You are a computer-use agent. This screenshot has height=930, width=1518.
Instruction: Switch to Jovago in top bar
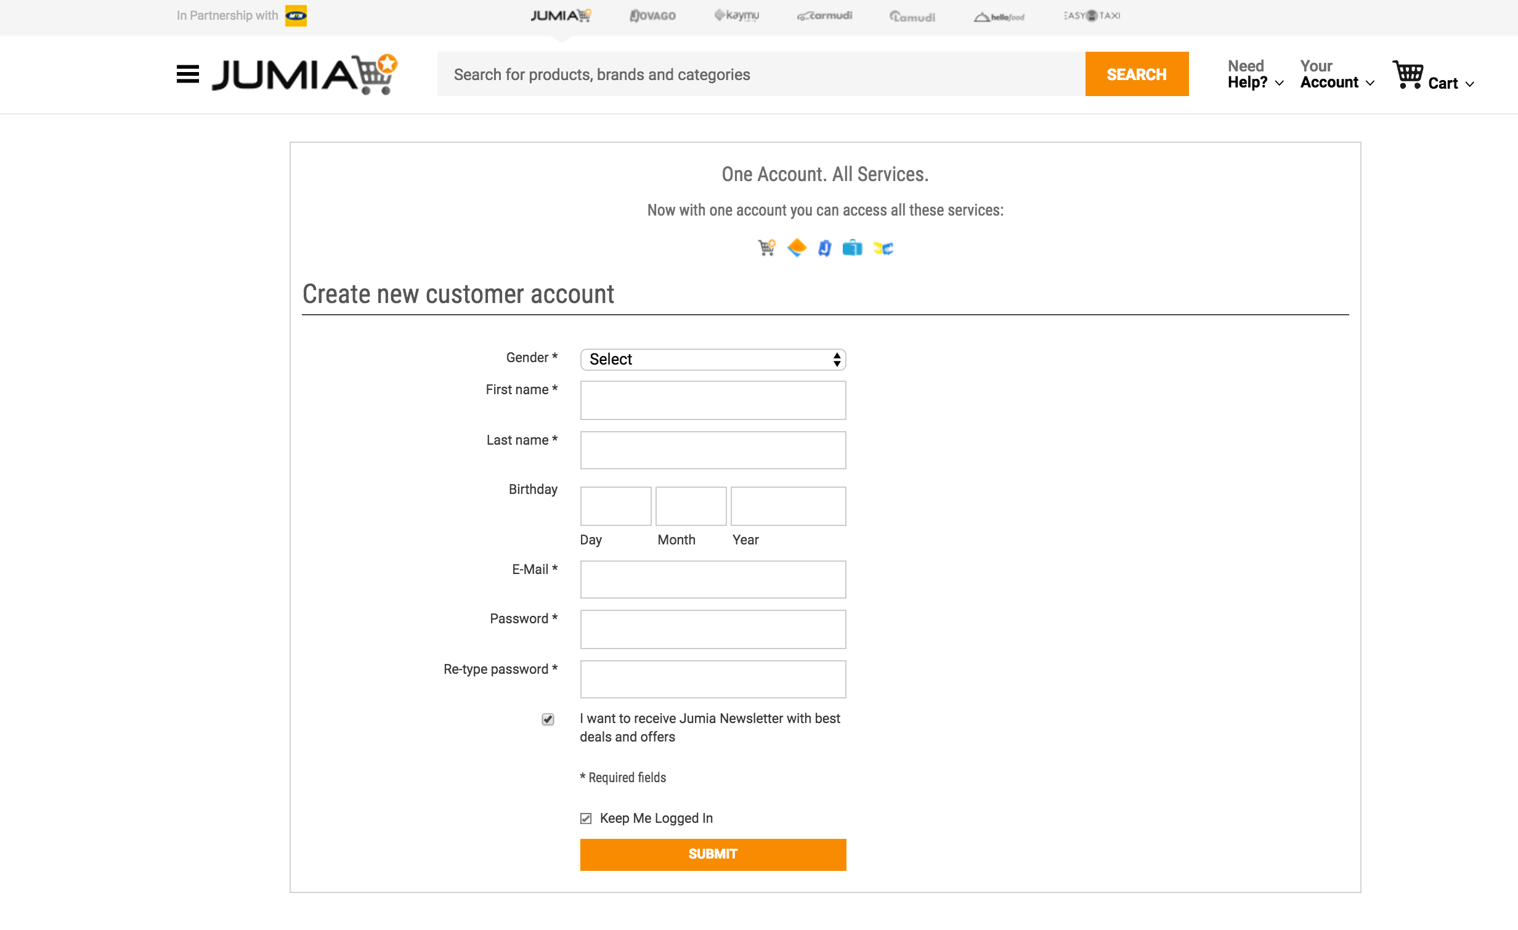[652, 15]
